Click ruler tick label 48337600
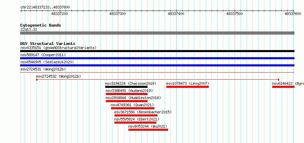The width and height of the screenshot is (304, 143). 293,14
